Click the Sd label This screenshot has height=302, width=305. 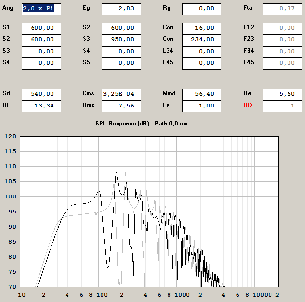pyautogui.click(x=6, y=93)
